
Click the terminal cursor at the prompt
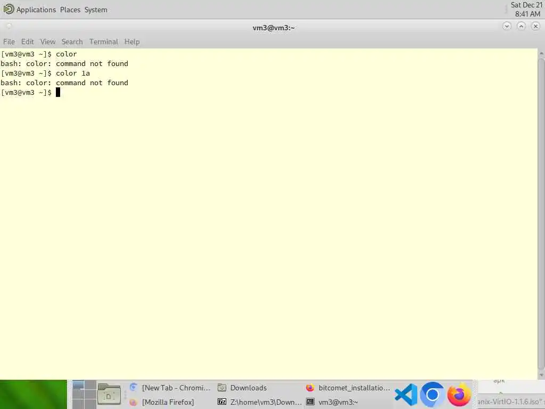coord(58,93)
